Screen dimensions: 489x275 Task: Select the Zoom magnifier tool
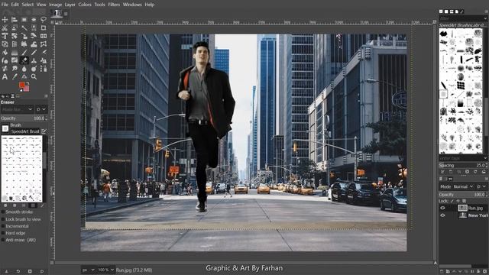(34, 76)
